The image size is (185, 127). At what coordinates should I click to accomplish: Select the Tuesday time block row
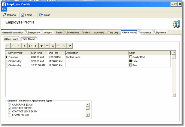[88, 57]
